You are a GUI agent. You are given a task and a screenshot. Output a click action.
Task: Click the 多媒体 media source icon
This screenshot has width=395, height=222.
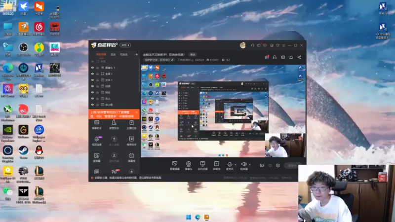(x=216, y=166)
